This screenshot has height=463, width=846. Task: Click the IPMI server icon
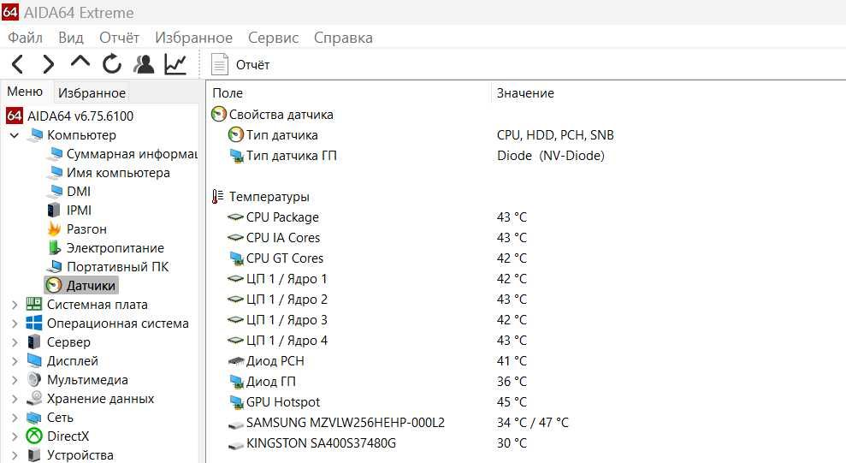coord(54,210)
